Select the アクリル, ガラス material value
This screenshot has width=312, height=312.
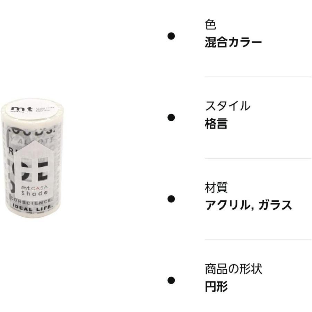[x=248, y=205]
